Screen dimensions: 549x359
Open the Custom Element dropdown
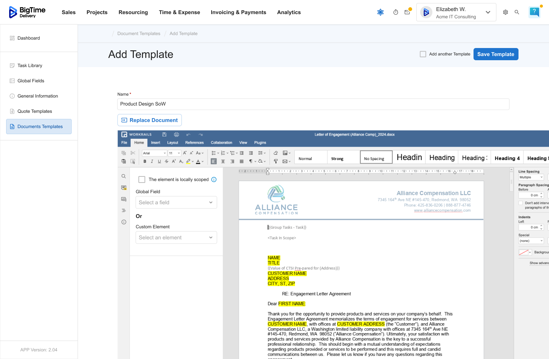[x=176, y=237]
